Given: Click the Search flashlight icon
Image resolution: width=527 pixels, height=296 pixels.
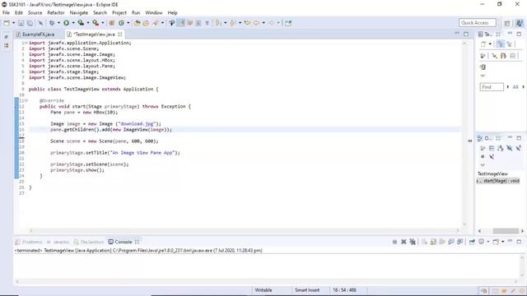Looking at the screenshot, I should (x=156, y=23).
